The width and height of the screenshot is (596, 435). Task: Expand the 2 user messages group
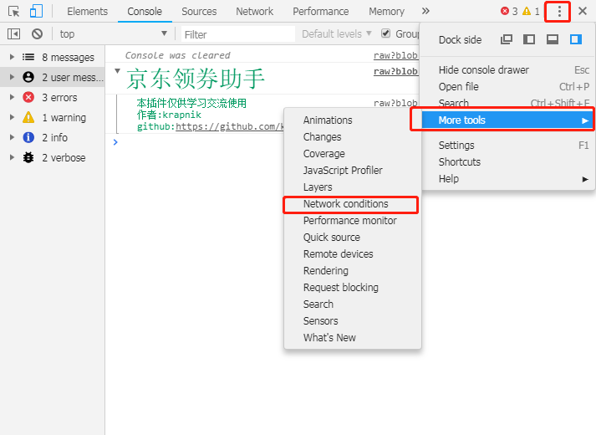pos(12,77)
